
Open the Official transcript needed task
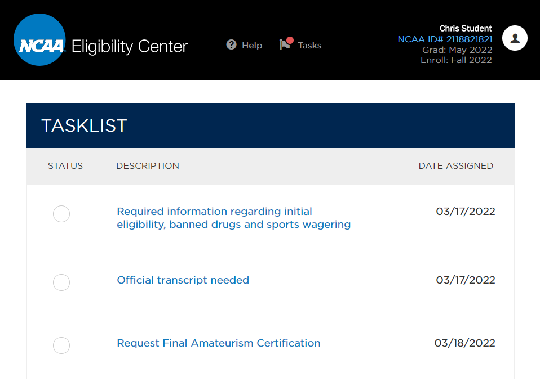point(183,280)
